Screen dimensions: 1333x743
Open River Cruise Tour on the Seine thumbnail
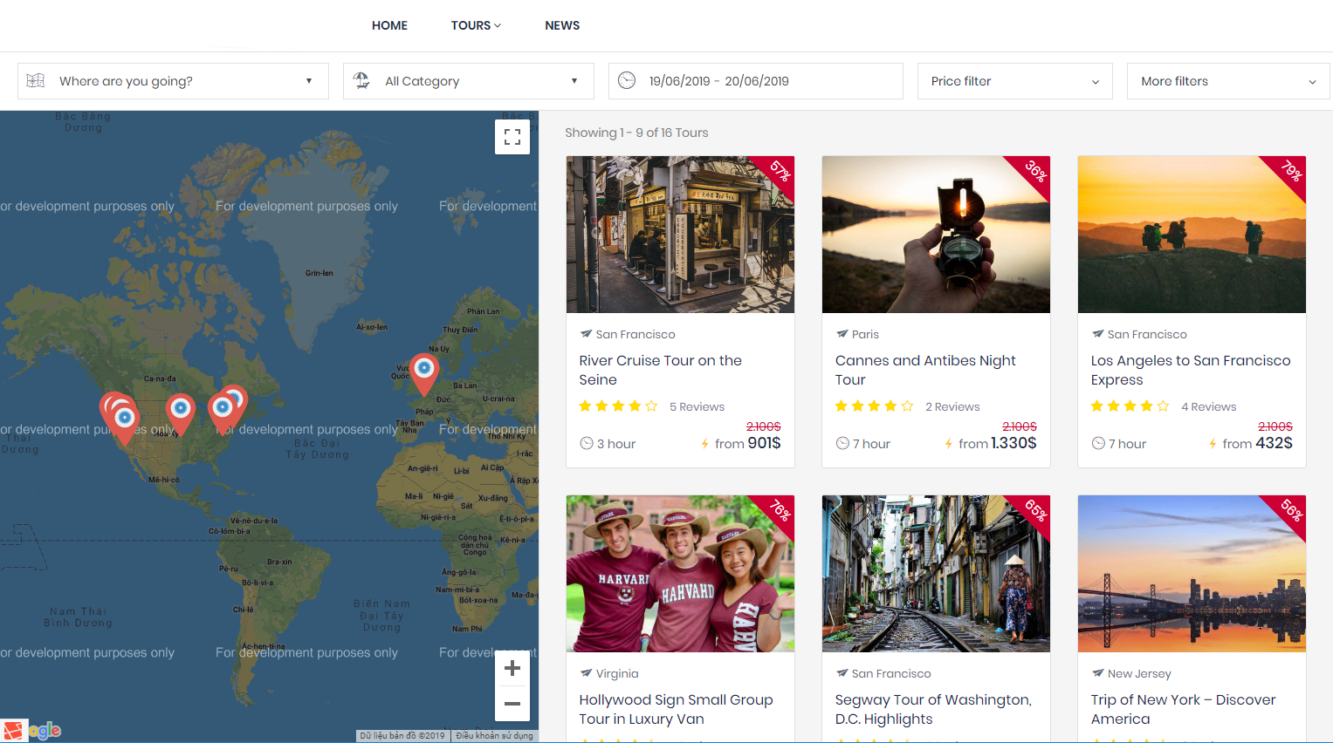click(x=680, y=235)
